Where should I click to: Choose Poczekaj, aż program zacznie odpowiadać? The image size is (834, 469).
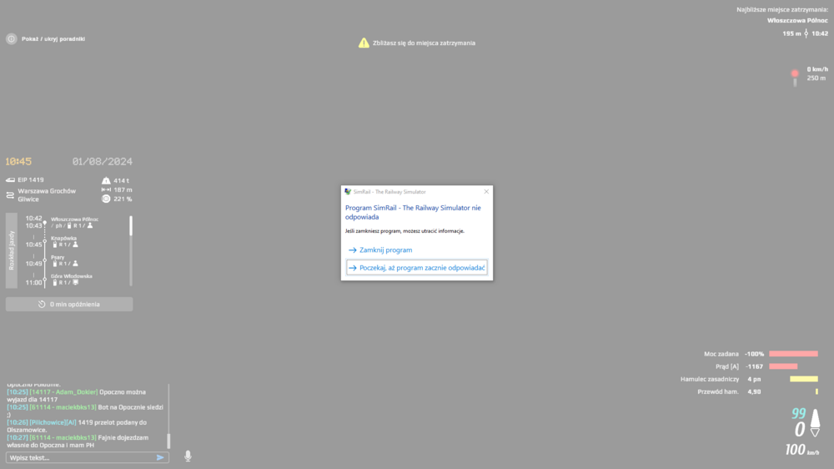pos(417,268)
